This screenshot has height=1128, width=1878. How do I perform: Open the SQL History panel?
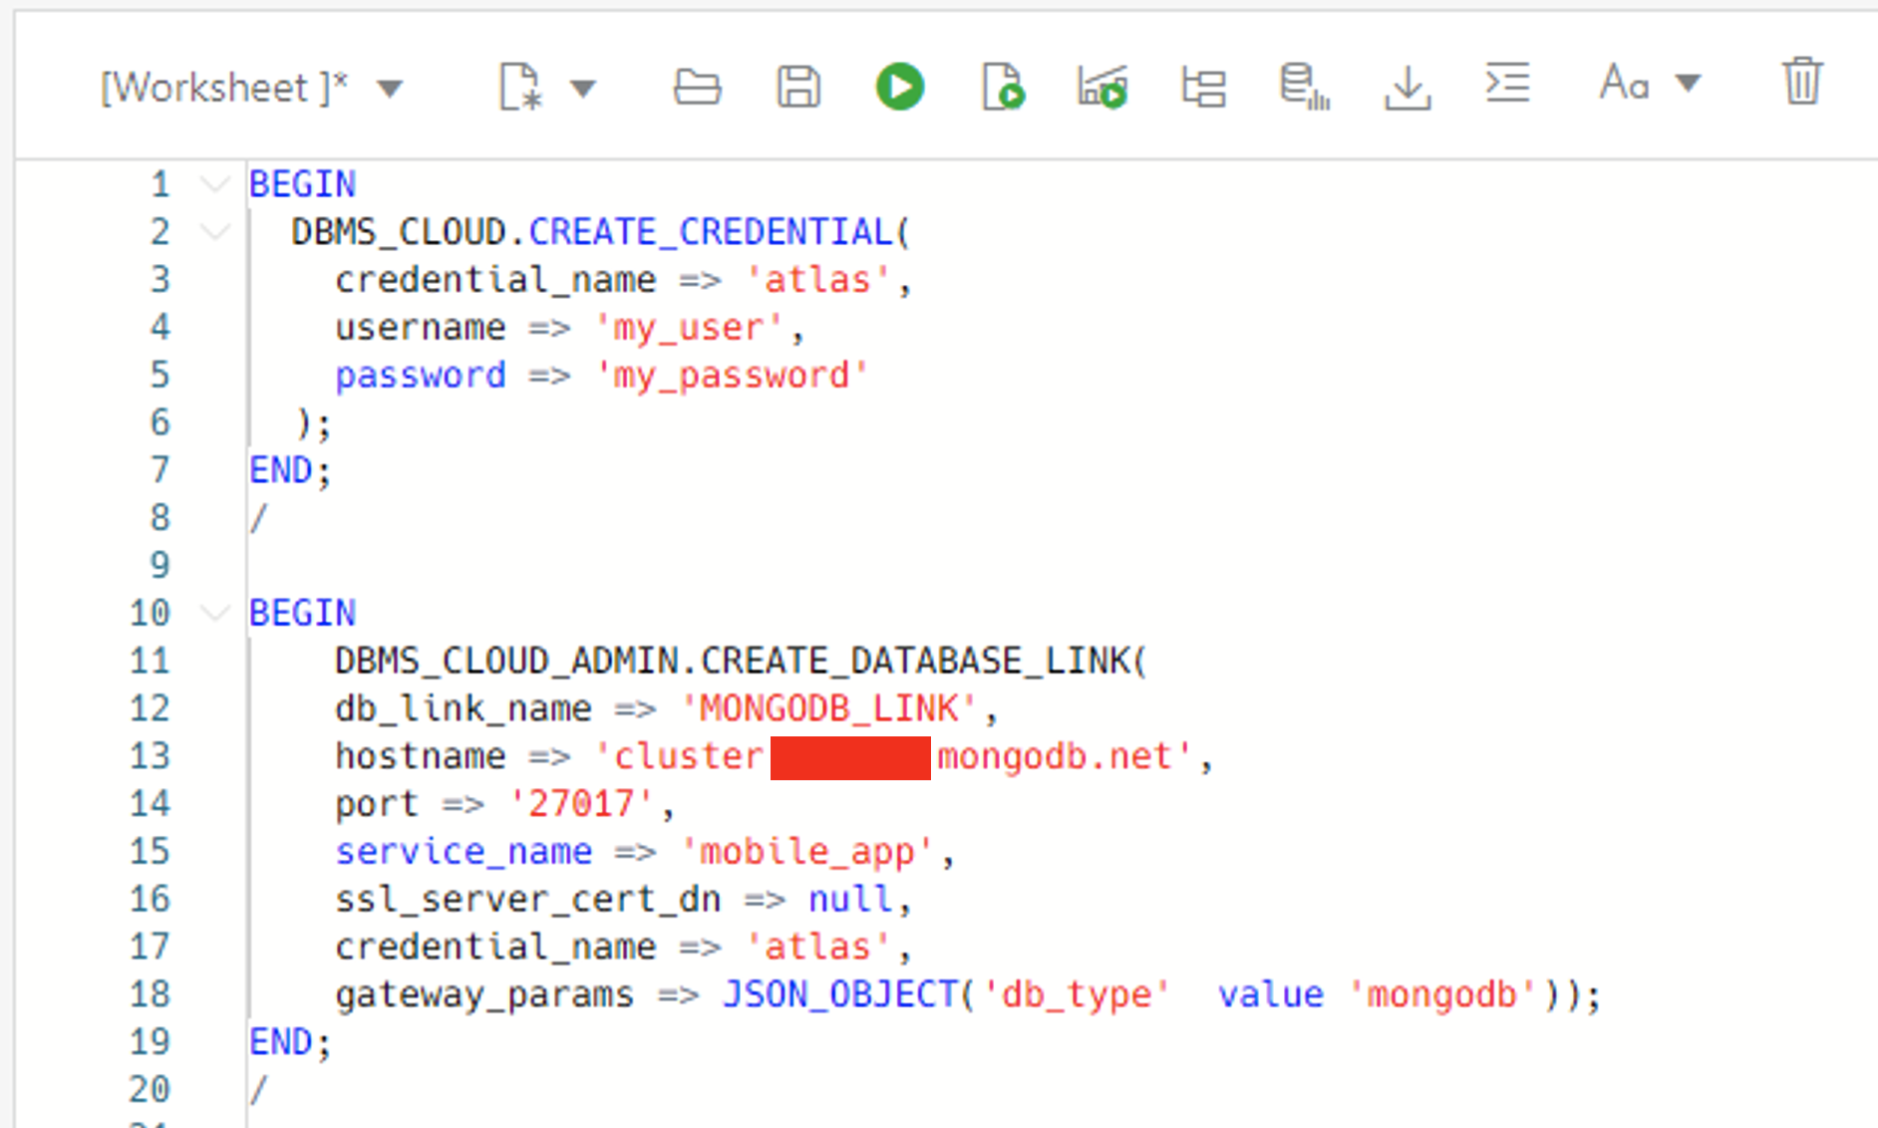click(x=1306, y=87)
